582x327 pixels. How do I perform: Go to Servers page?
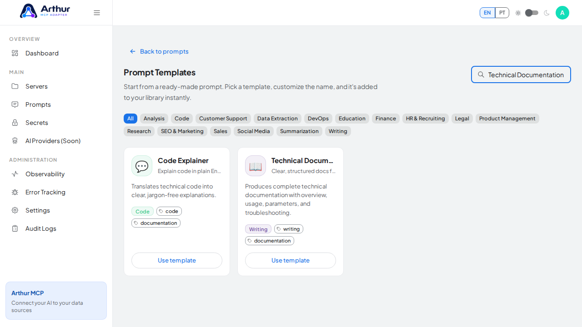point(56,86)
